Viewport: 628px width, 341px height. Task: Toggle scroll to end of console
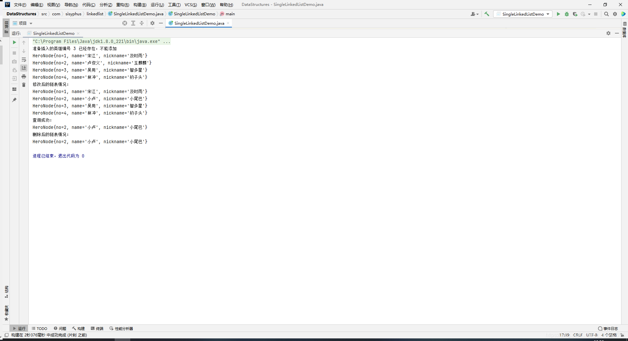coord(24,68)
